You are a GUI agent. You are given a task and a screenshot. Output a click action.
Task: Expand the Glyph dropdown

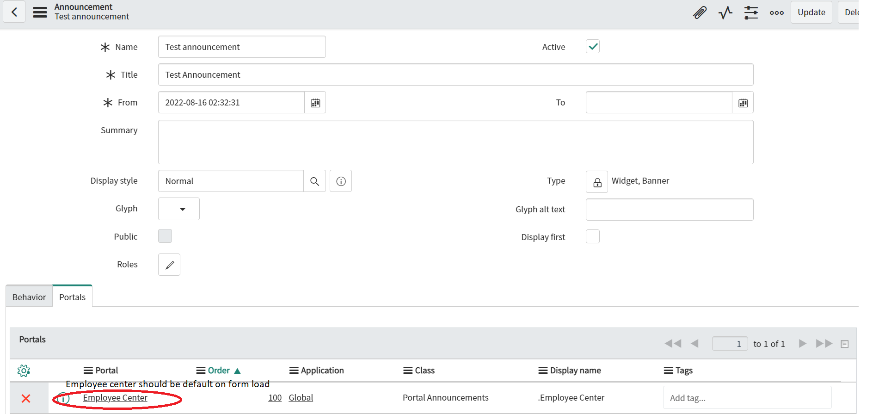pyautogui.click(x=179, y=209)
